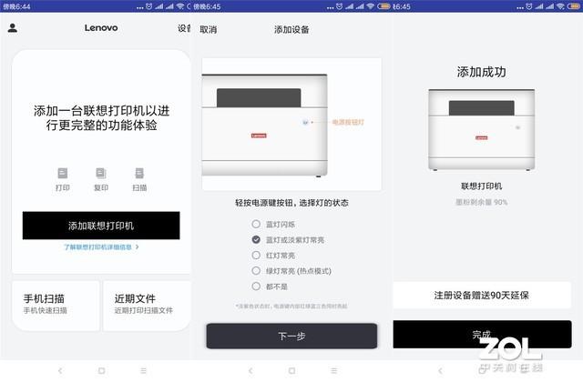Tap back navigation key on right phone
Viewport: 583px width, 382px height.
pyautogui.click(x=441, y=370)
